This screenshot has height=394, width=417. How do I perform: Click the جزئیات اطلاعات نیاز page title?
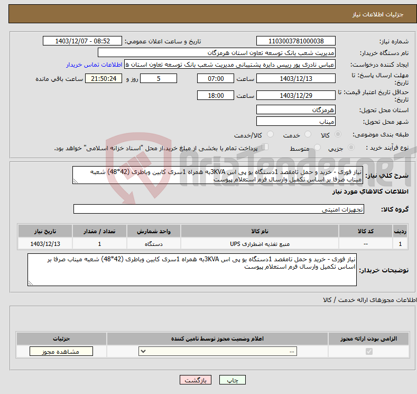coord(378,14)
